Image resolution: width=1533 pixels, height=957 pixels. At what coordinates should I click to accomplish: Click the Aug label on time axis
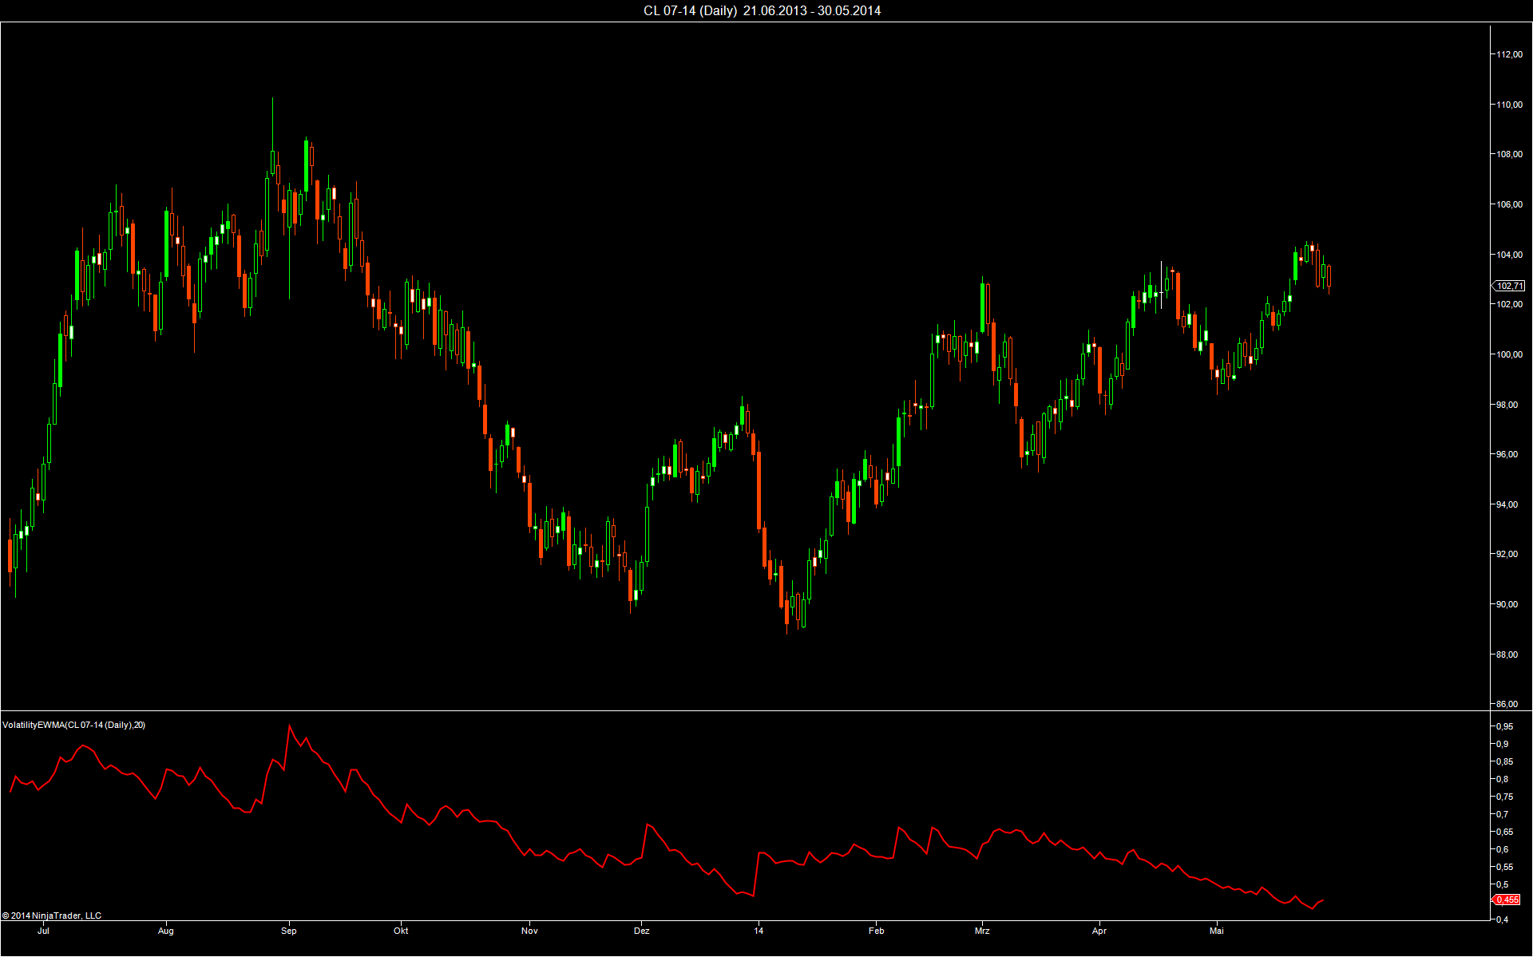[x=165, y=931]
